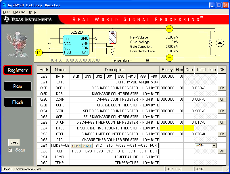Click the yellow minus terminal icon

[169, 58]
